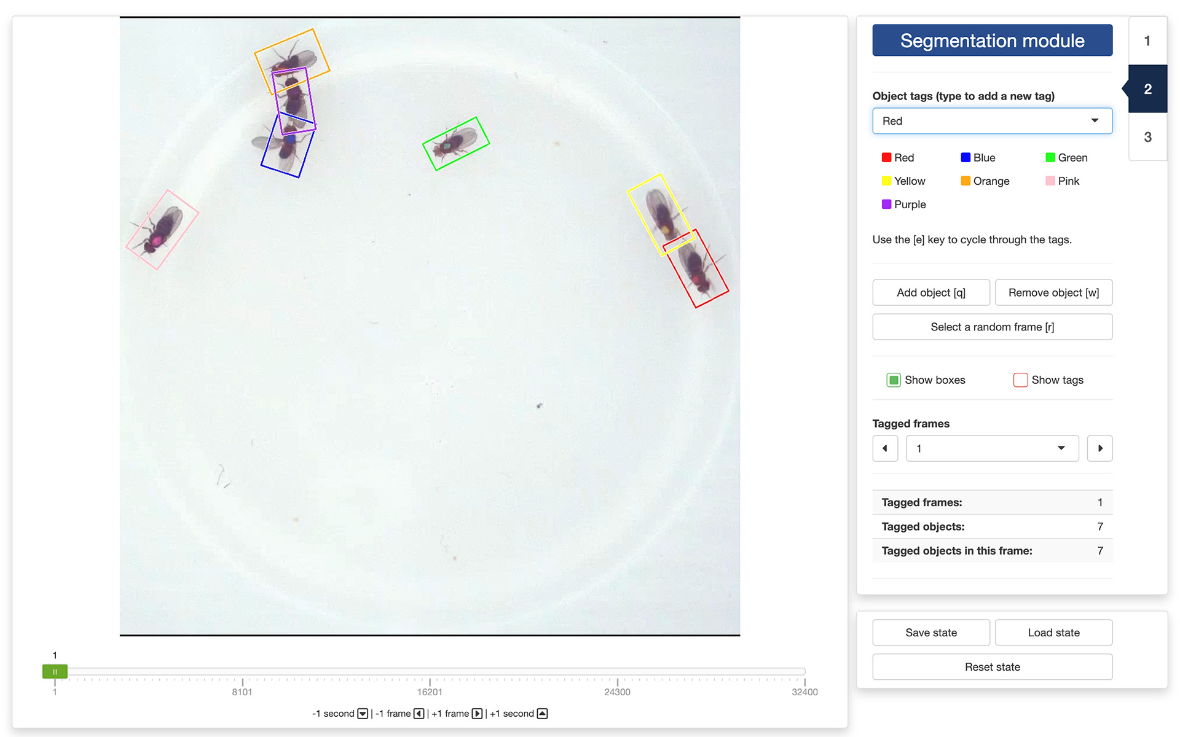Switch to module tab 1
1180x737 pixels.
1147,41
